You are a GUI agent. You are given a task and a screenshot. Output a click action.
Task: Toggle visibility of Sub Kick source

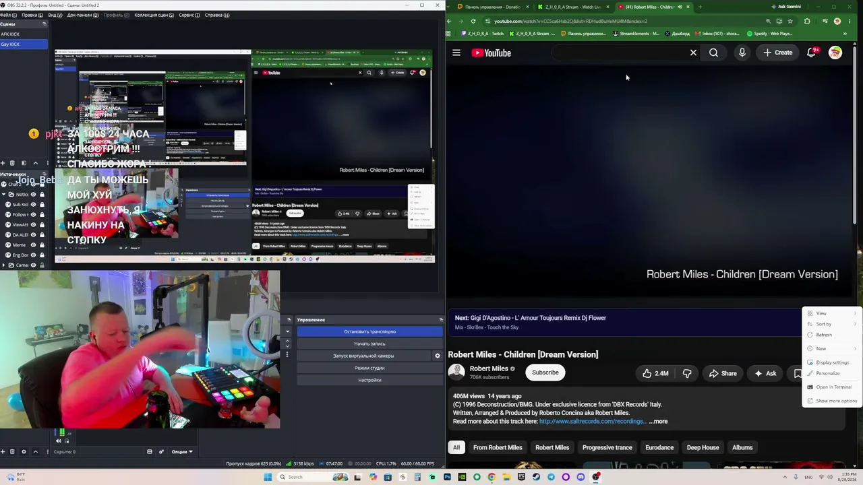tap(33, 205)
